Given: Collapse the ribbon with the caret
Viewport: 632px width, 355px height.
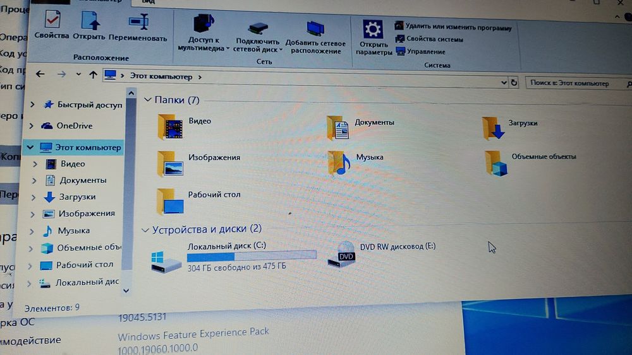Looking at the screenshot, I should [x=617, y=17].
